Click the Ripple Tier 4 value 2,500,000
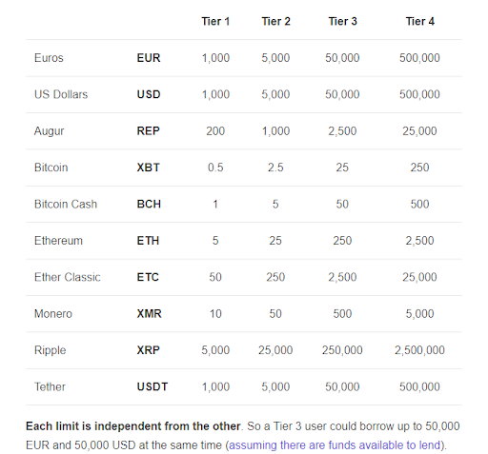This screenshot has width=488, height=454. pos(419,350)
